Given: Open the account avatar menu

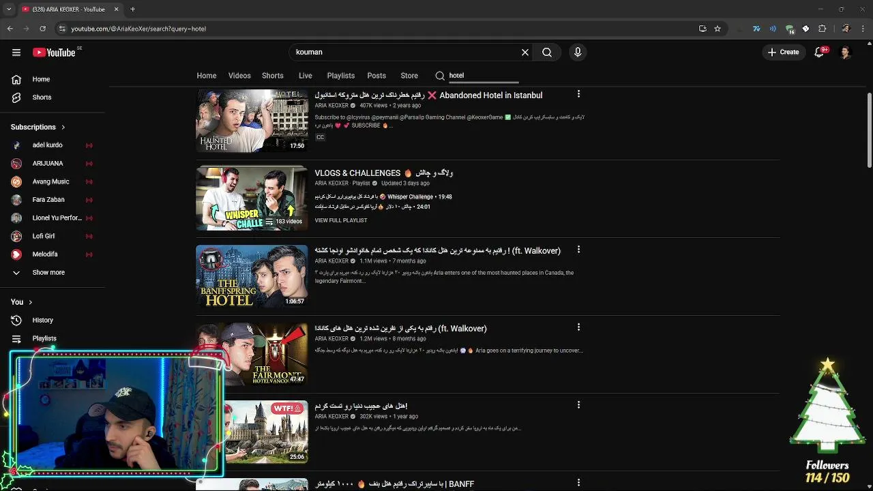Looking at the screenshot, I should (x=845, y=53).
